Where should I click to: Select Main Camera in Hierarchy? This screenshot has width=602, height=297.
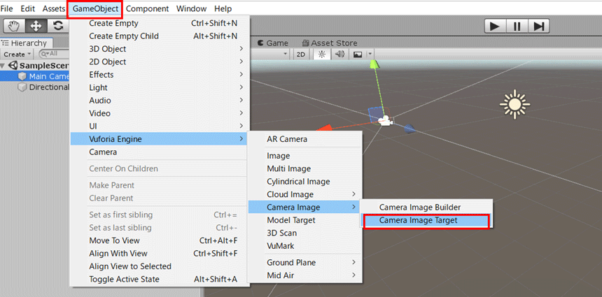click(35, 76)
